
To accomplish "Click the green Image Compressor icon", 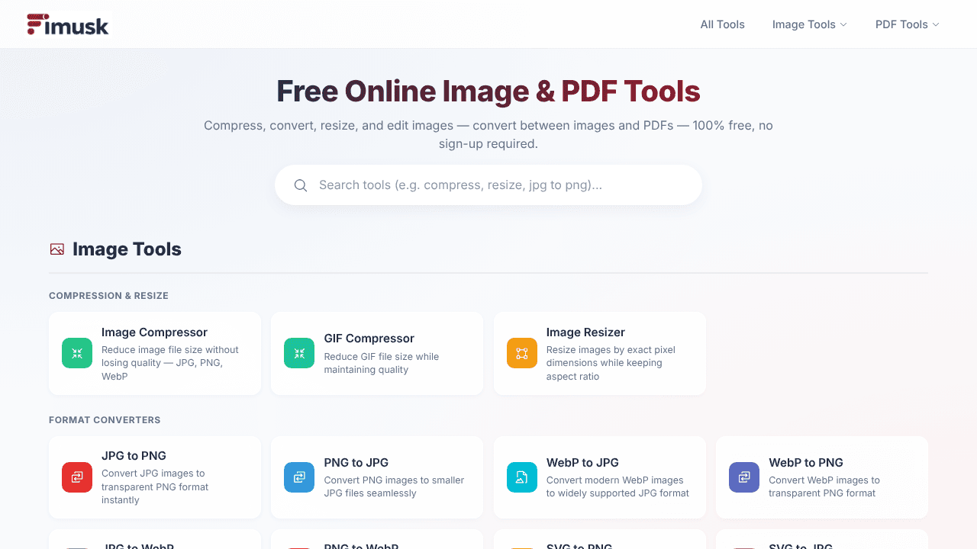I will pyautogui.click(x=77, y=353).
